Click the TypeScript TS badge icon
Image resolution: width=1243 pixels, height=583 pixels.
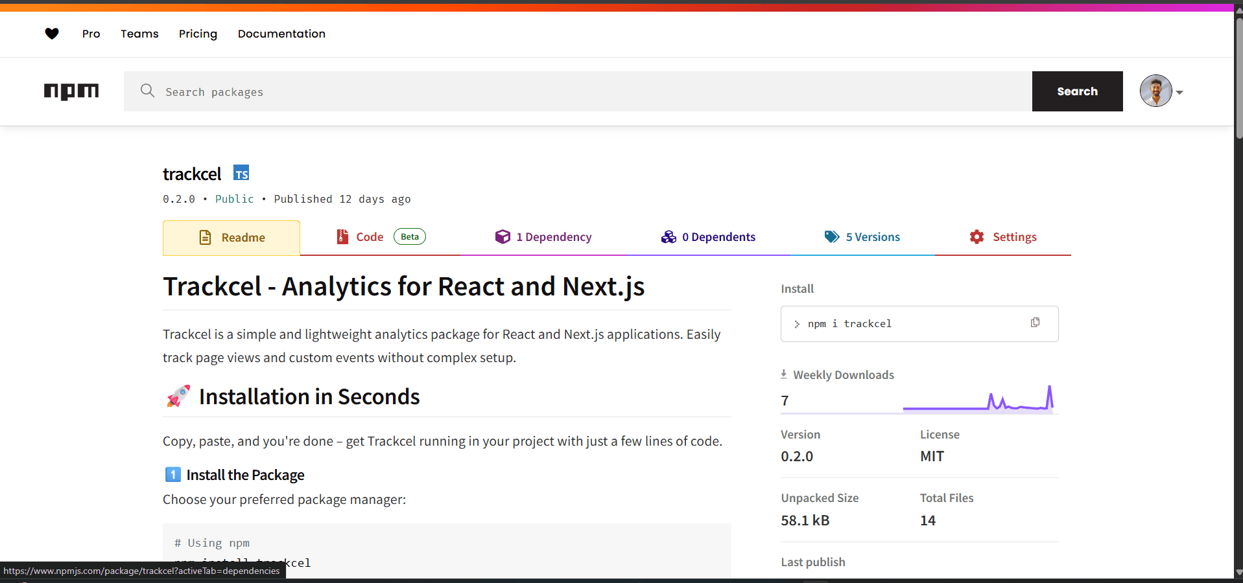(241, 173)
